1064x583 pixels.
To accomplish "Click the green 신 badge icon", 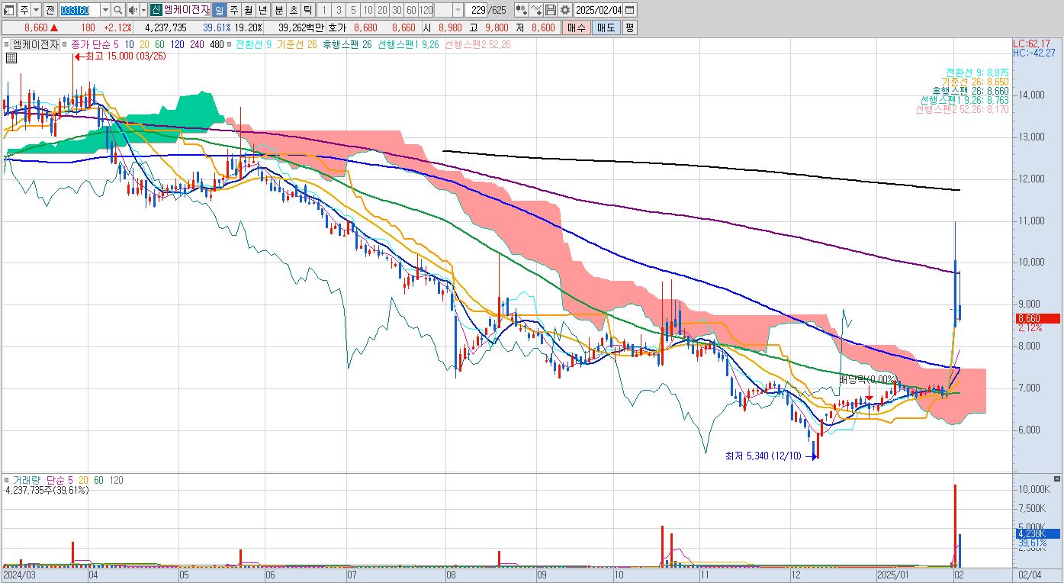I will tap(156, 10).
